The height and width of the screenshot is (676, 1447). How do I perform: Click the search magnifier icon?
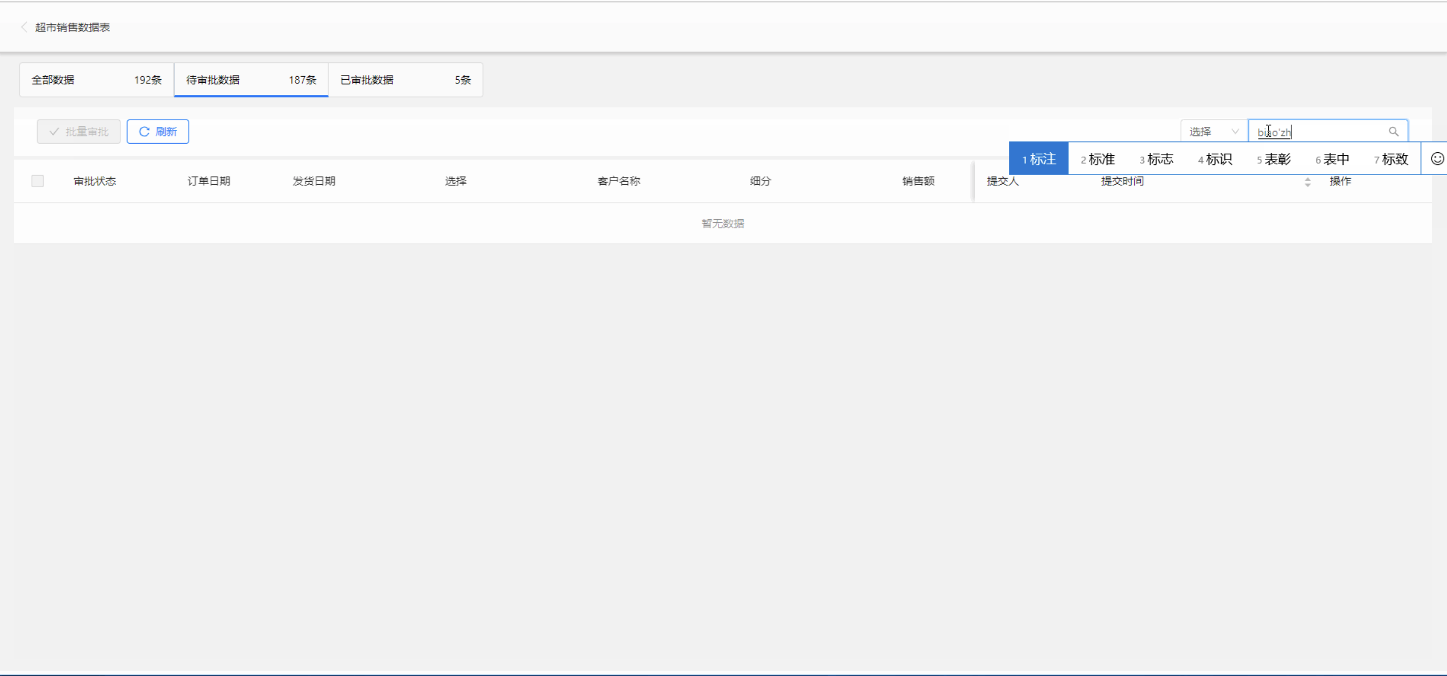tap(1394, 131)
